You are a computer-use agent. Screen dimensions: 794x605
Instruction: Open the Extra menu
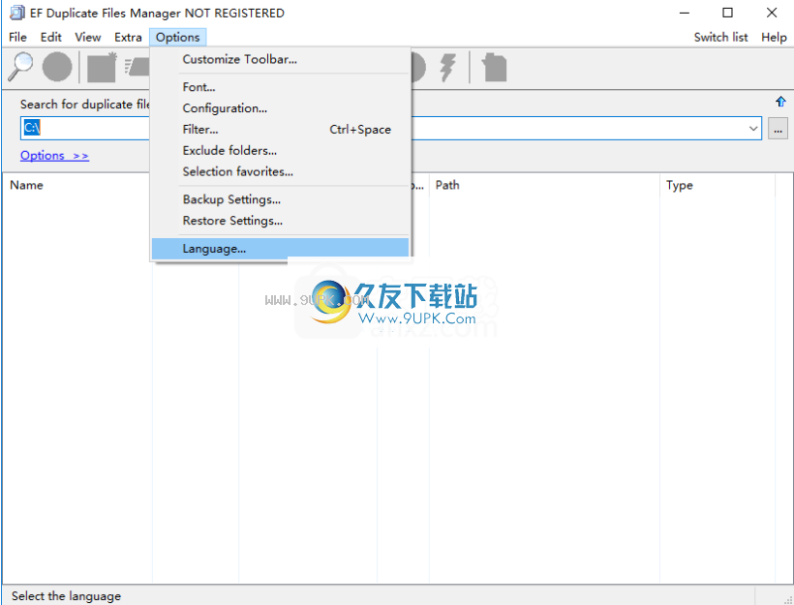128,37
